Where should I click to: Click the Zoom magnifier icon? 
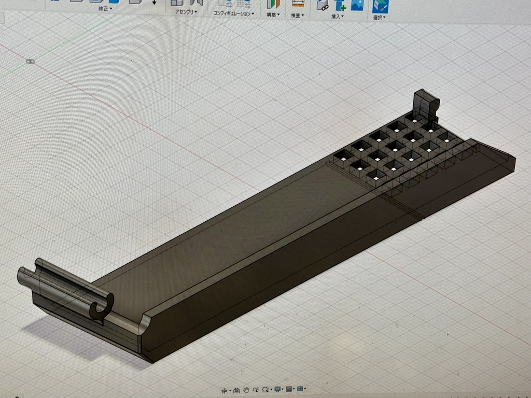point(255,390)
